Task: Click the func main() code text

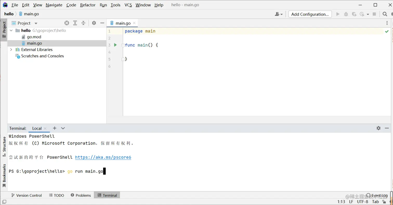Action: coord(139,45)
